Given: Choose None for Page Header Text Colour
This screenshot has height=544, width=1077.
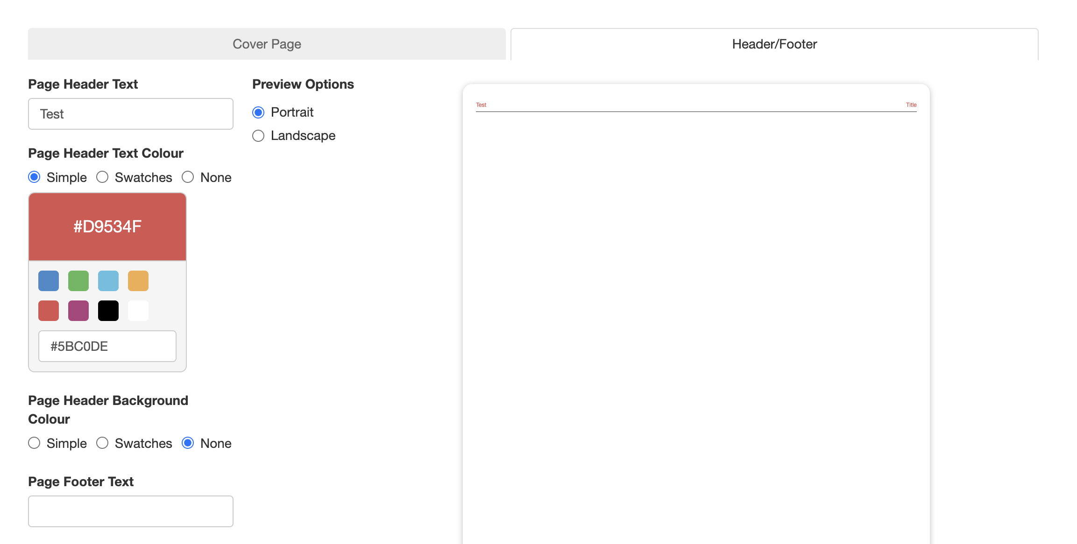Looking at the screenshot, I should [x=188, y=177].
